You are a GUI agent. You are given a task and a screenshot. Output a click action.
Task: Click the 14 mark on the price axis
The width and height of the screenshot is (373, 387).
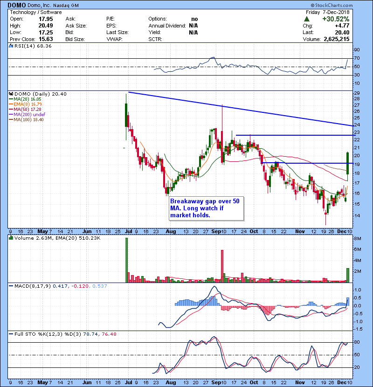point(357,215)
